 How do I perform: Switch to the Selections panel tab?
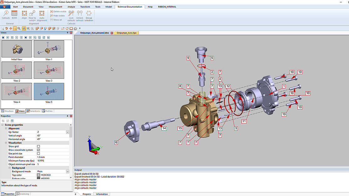(x=33, y=111)
